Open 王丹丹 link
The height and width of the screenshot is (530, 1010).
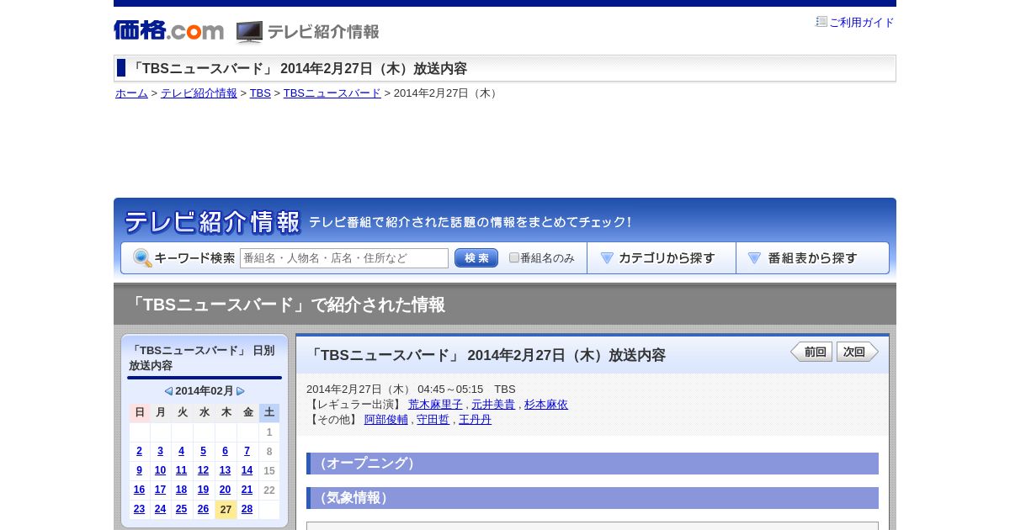475,420
